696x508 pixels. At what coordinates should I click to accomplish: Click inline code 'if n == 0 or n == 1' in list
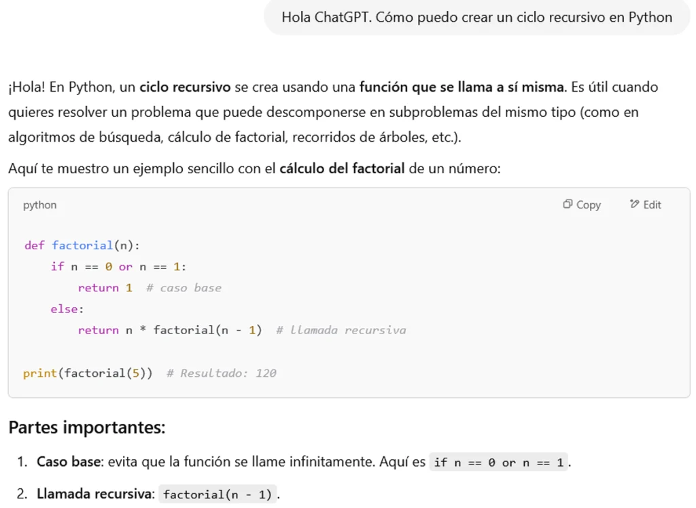pyautogui.click(x=499, y=462)
